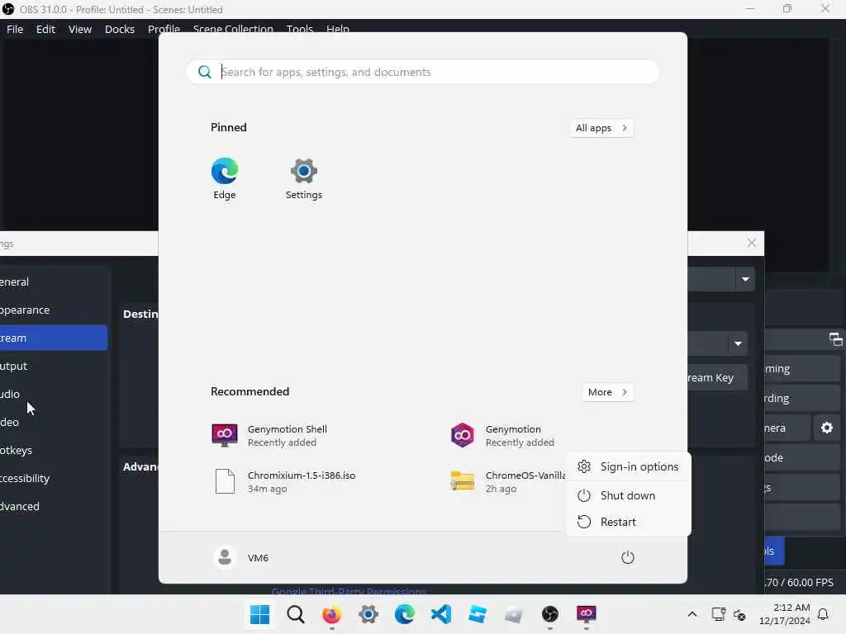Open the clock and date 2:12 AM

[785, 614]
